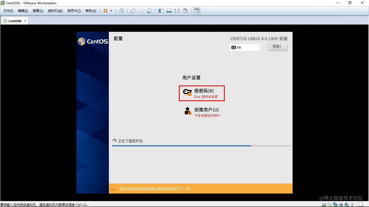Click the 不会创建任何用户 warning text
The height and width of the screenshot is (207, 369).
(207, 116)
